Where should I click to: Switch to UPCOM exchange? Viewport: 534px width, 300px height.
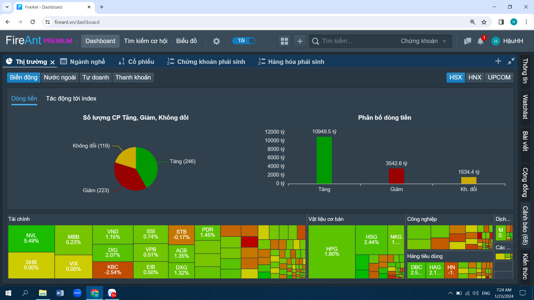tap(499, 77)
